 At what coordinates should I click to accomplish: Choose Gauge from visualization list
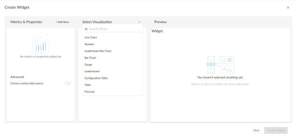[x=88, y=65]
